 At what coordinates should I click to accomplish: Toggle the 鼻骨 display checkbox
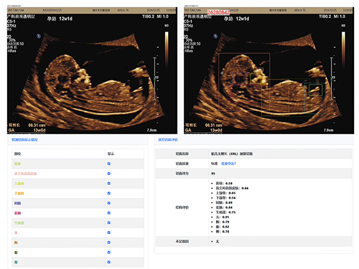pos(108,163)
